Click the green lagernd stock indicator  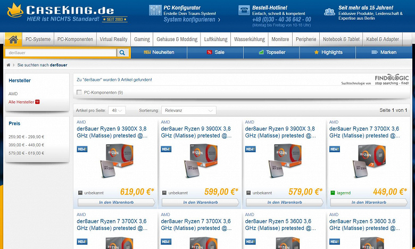(333, 193)
